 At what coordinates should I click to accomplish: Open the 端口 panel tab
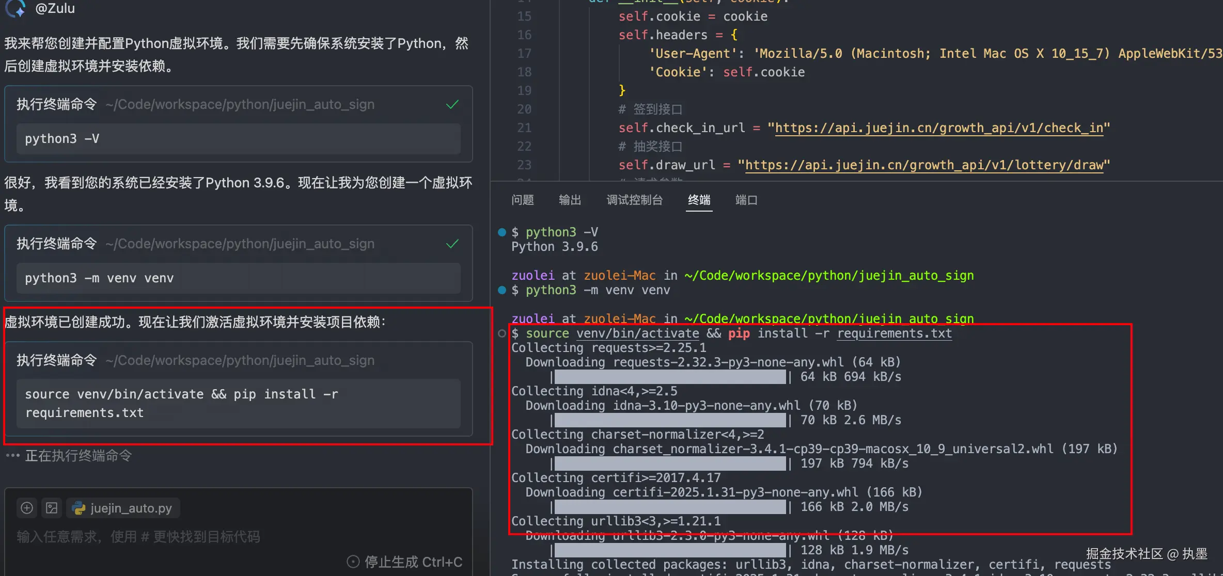[746, 200]
